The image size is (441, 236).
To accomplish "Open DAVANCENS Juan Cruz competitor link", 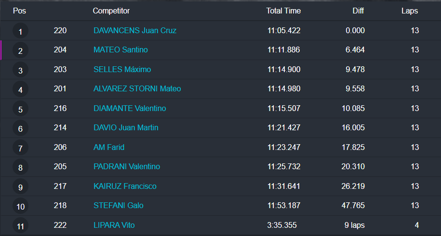I will coord(135,31).
